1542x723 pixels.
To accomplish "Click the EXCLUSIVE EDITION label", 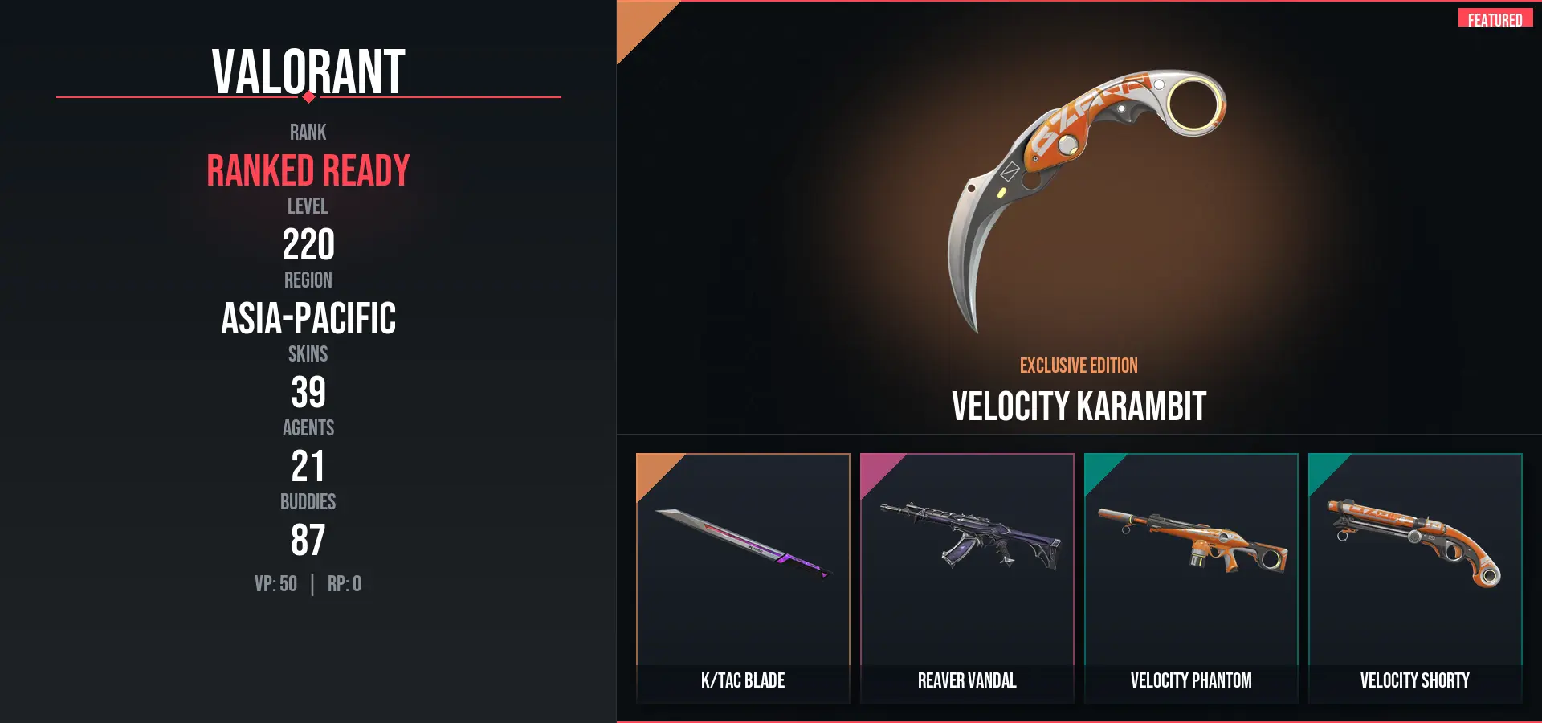I will click(1079, 366).
